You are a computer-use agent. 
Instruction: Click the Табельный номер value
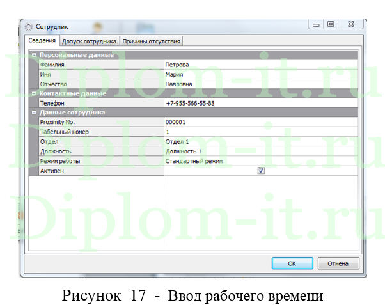(261, 132)
